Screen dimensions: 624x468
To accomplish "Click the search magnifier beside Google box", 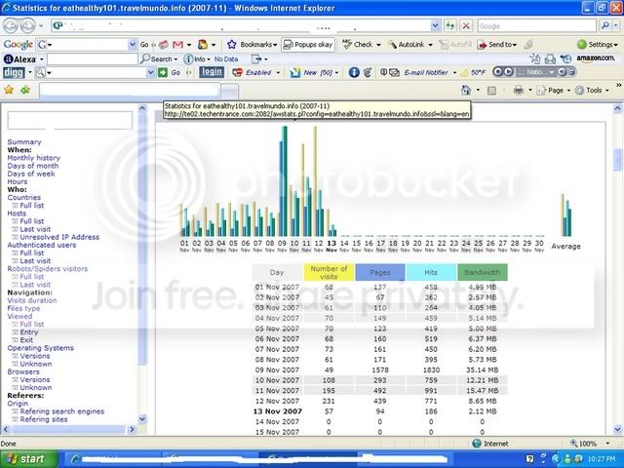I will click(604, 26).
